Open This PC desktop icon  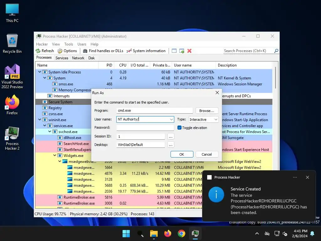[x=12, y=13]
